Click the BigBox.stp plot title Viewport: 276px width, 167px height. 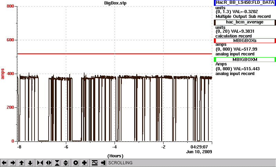tap(115, 3)
